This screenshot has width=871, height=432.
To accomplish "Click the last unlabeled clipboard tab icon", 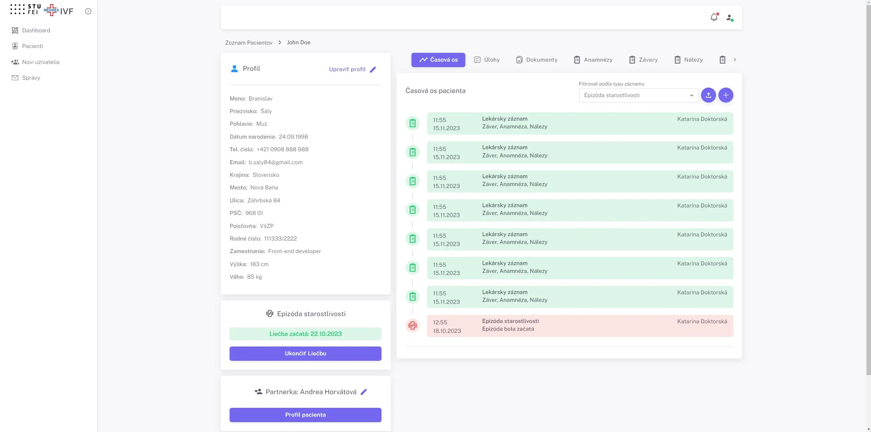I will 722,60.
